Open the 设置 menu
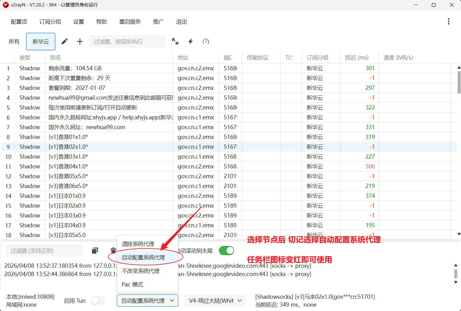This screenshot has width=461, height=311. click(78, 21)
